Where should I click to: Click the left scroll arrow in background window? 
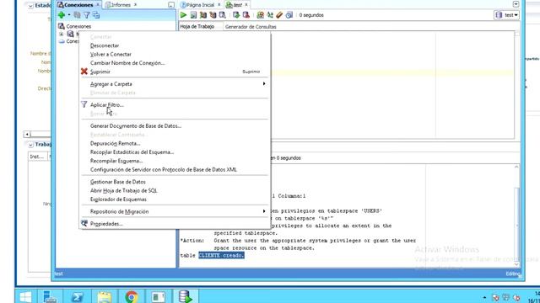pyautogui.click(x=27, y=134)
